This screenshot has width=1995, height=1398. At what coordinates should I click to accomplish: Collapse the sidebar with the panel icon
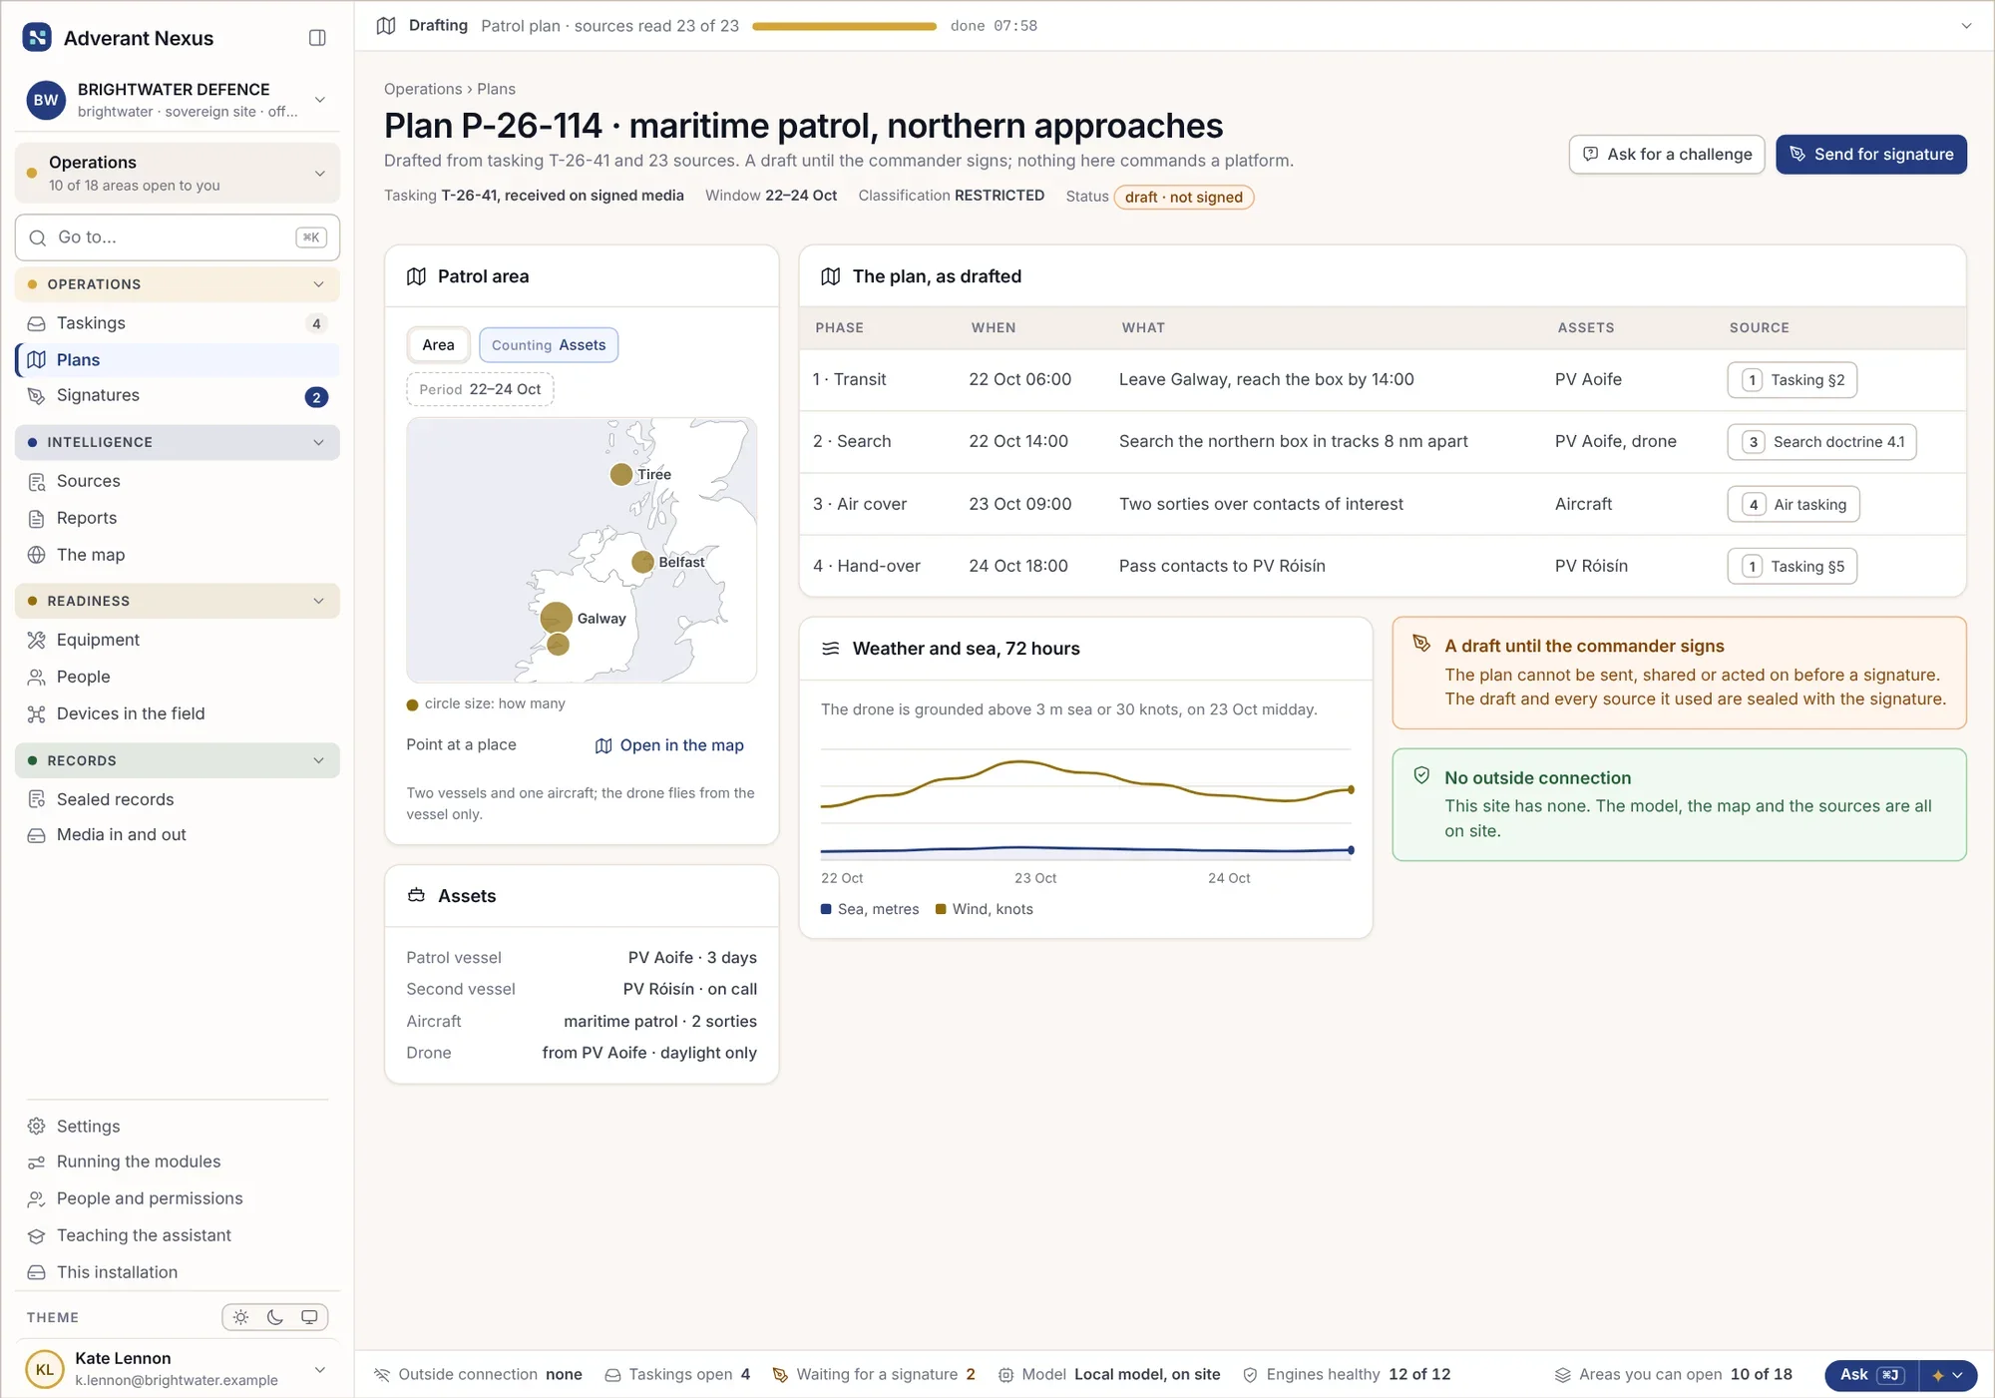[317, 38]
